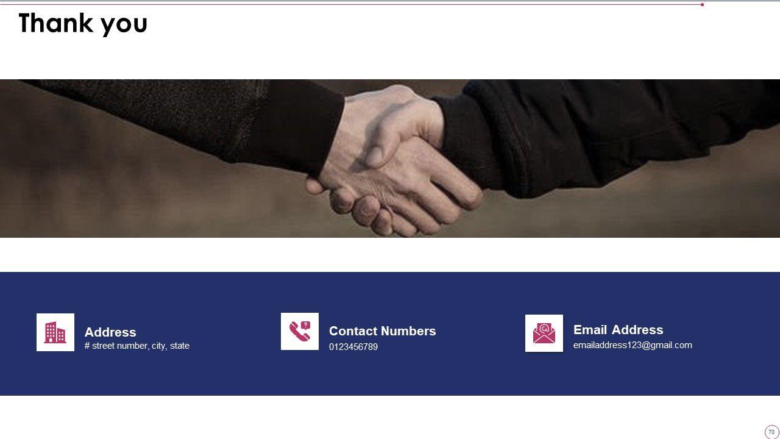Click the building address icon

(x=55, y=332)
